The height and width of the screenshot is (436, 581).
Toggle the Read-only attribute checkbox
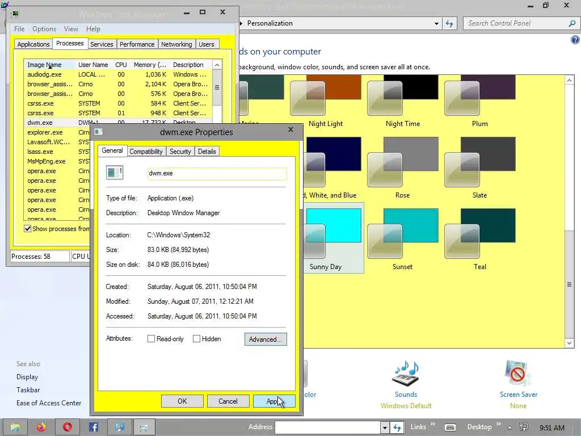coord(151,338)
